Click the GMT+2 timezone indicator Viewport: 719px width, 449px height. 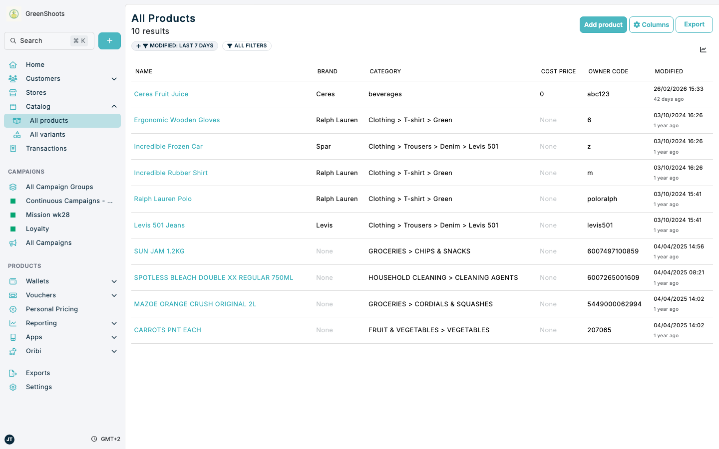coord(106,439)
